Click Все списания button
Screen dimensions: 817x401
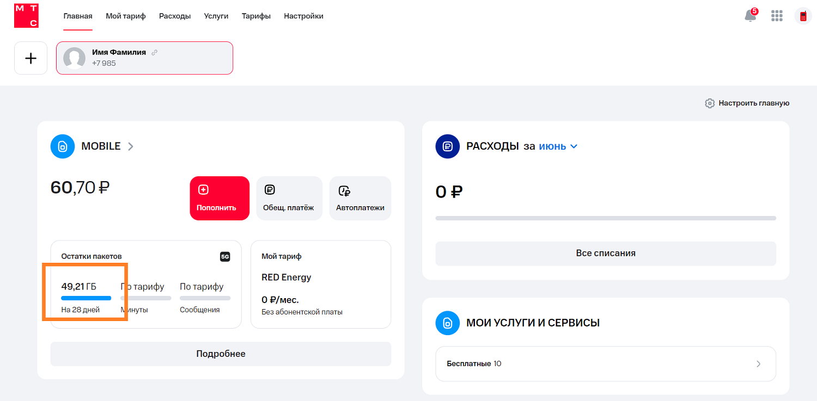606,254
